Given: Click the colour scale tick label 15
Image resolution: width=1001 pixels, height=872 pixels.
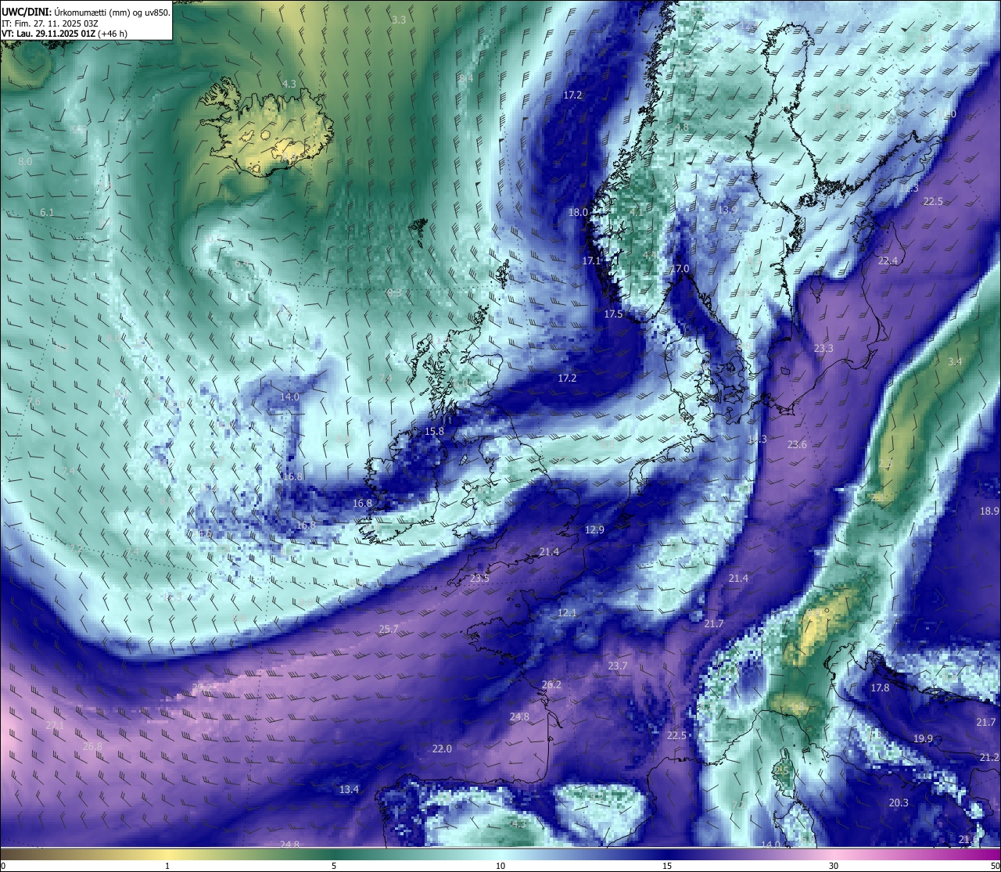Looking at the screenshot, I should point(667,866).
